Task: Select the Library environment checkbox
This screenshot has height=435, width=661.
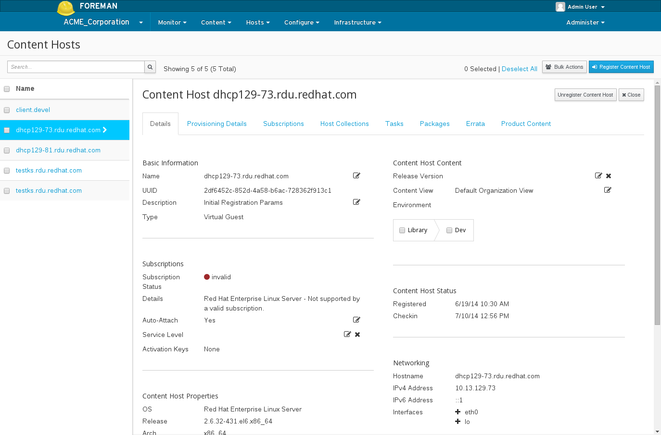Action: point(402,230)
